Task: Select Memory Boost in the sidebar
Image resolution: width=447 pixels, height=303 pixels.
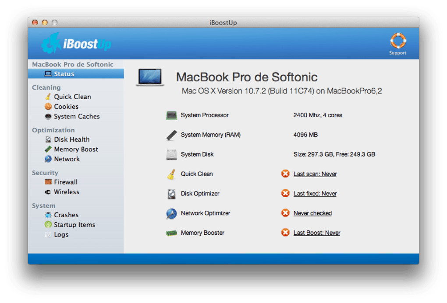Action: pyautogui.click(x=76, y=149)
